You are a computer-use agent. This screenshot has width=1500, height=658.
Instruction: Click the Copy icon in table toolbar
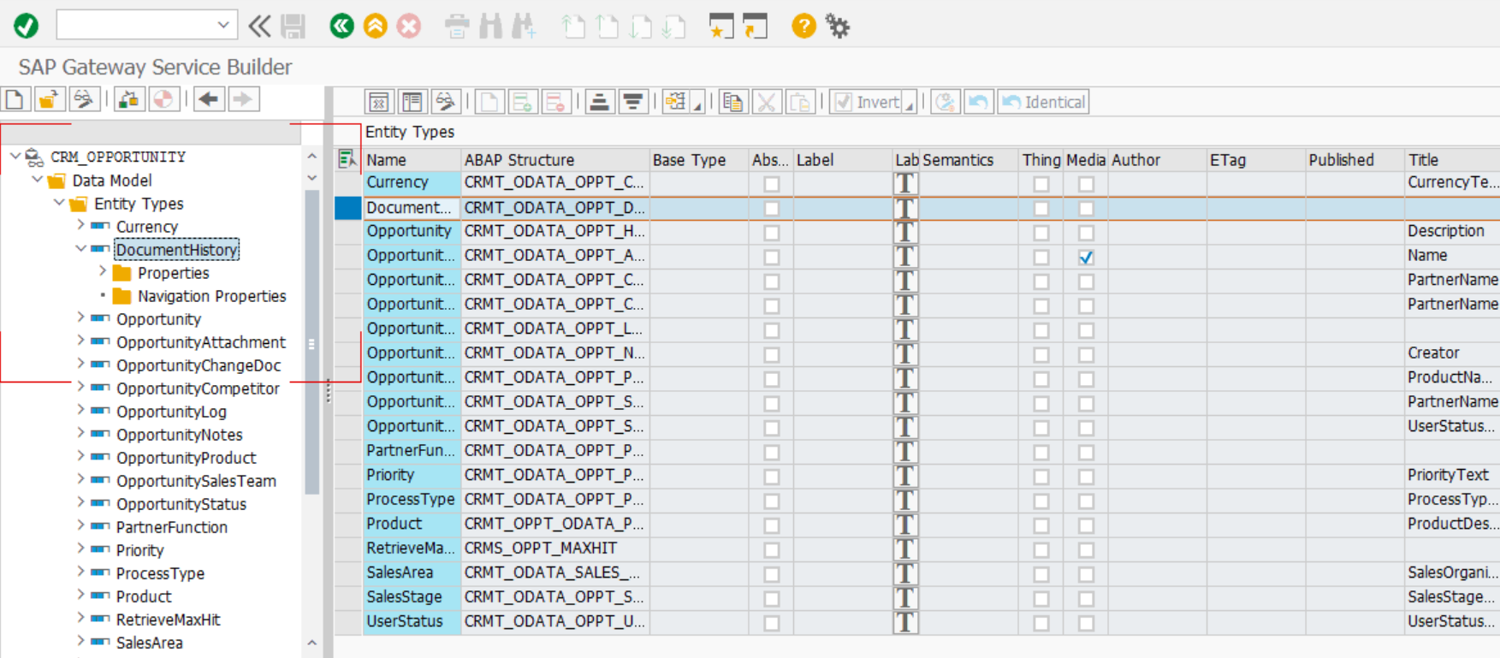732,103
